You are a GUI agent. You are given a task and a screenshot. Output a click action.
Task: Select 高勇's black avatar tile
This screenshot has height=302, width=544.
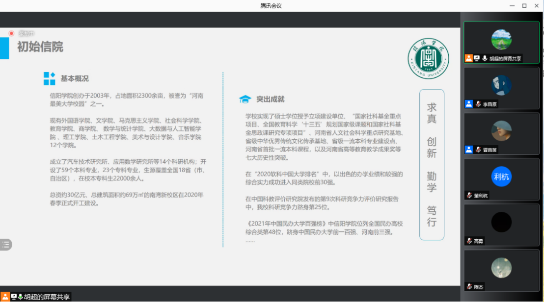(501, 222)
